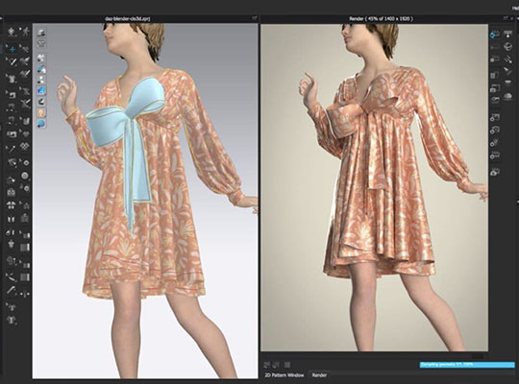Select the large round button tool icon
The height and width of the screenshot is (384, 519).
pyautogui.click(x=25, y=176)
